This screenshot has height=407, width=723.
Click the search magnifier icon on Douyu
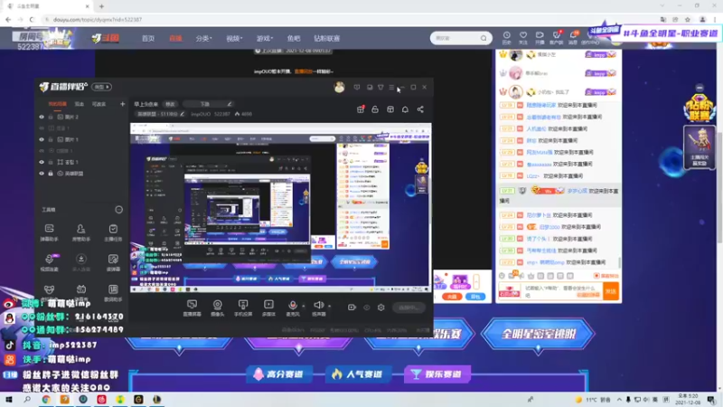(x=484, y=38)
